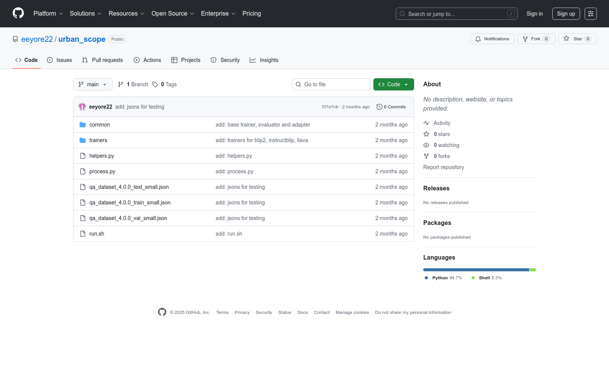
Task: Open the green Code dropdown button
Action: [394, 84]
